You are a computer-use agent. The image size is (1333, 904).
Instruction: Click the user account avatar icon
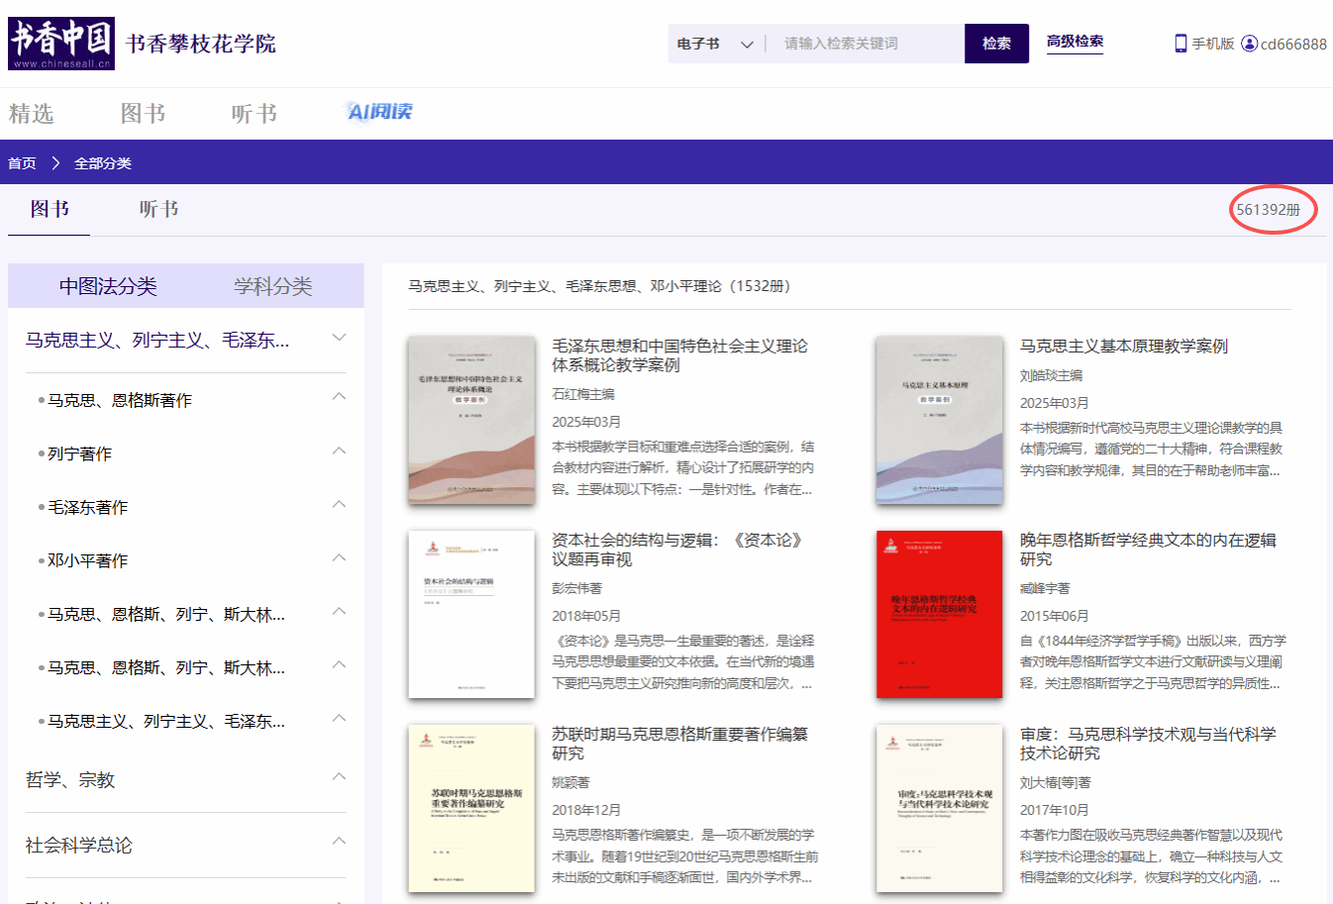click(1249, 44)
